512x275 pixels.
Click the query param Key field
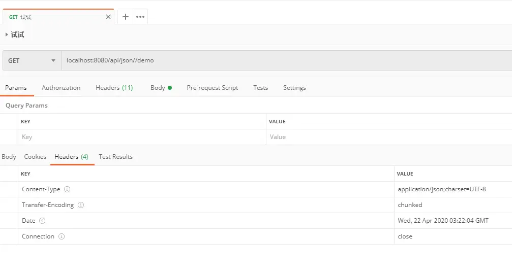click(142, 137)
